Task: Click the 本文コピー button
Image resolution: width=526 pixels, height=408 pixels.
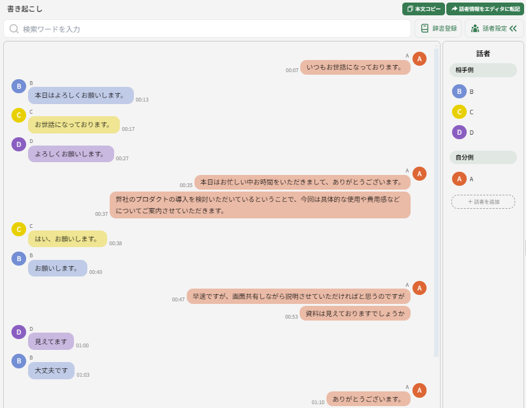Action: point(423,9)
